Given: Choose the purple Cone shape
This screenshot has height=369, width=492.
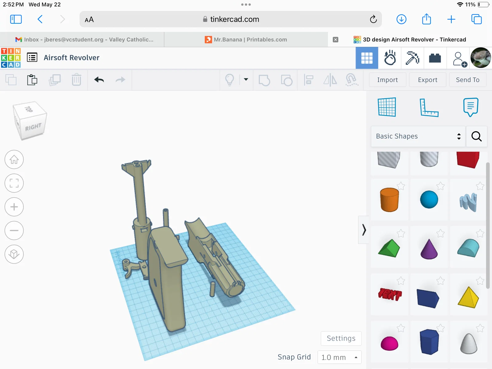Looking at the screenshot, I should coord(429,249).
